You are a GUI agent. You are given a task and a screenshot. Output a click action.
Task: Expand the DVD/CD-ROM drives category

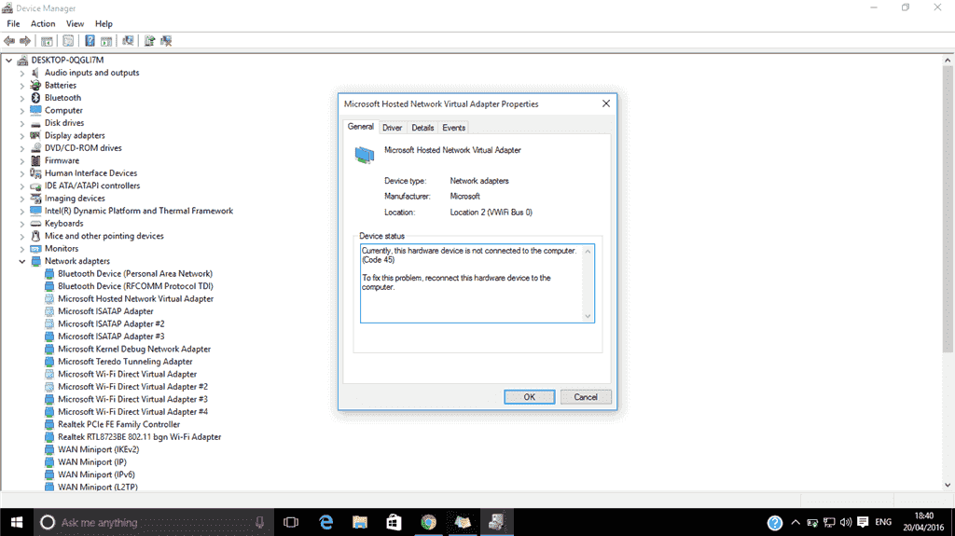pyautogui.click(x=22, y=148)
